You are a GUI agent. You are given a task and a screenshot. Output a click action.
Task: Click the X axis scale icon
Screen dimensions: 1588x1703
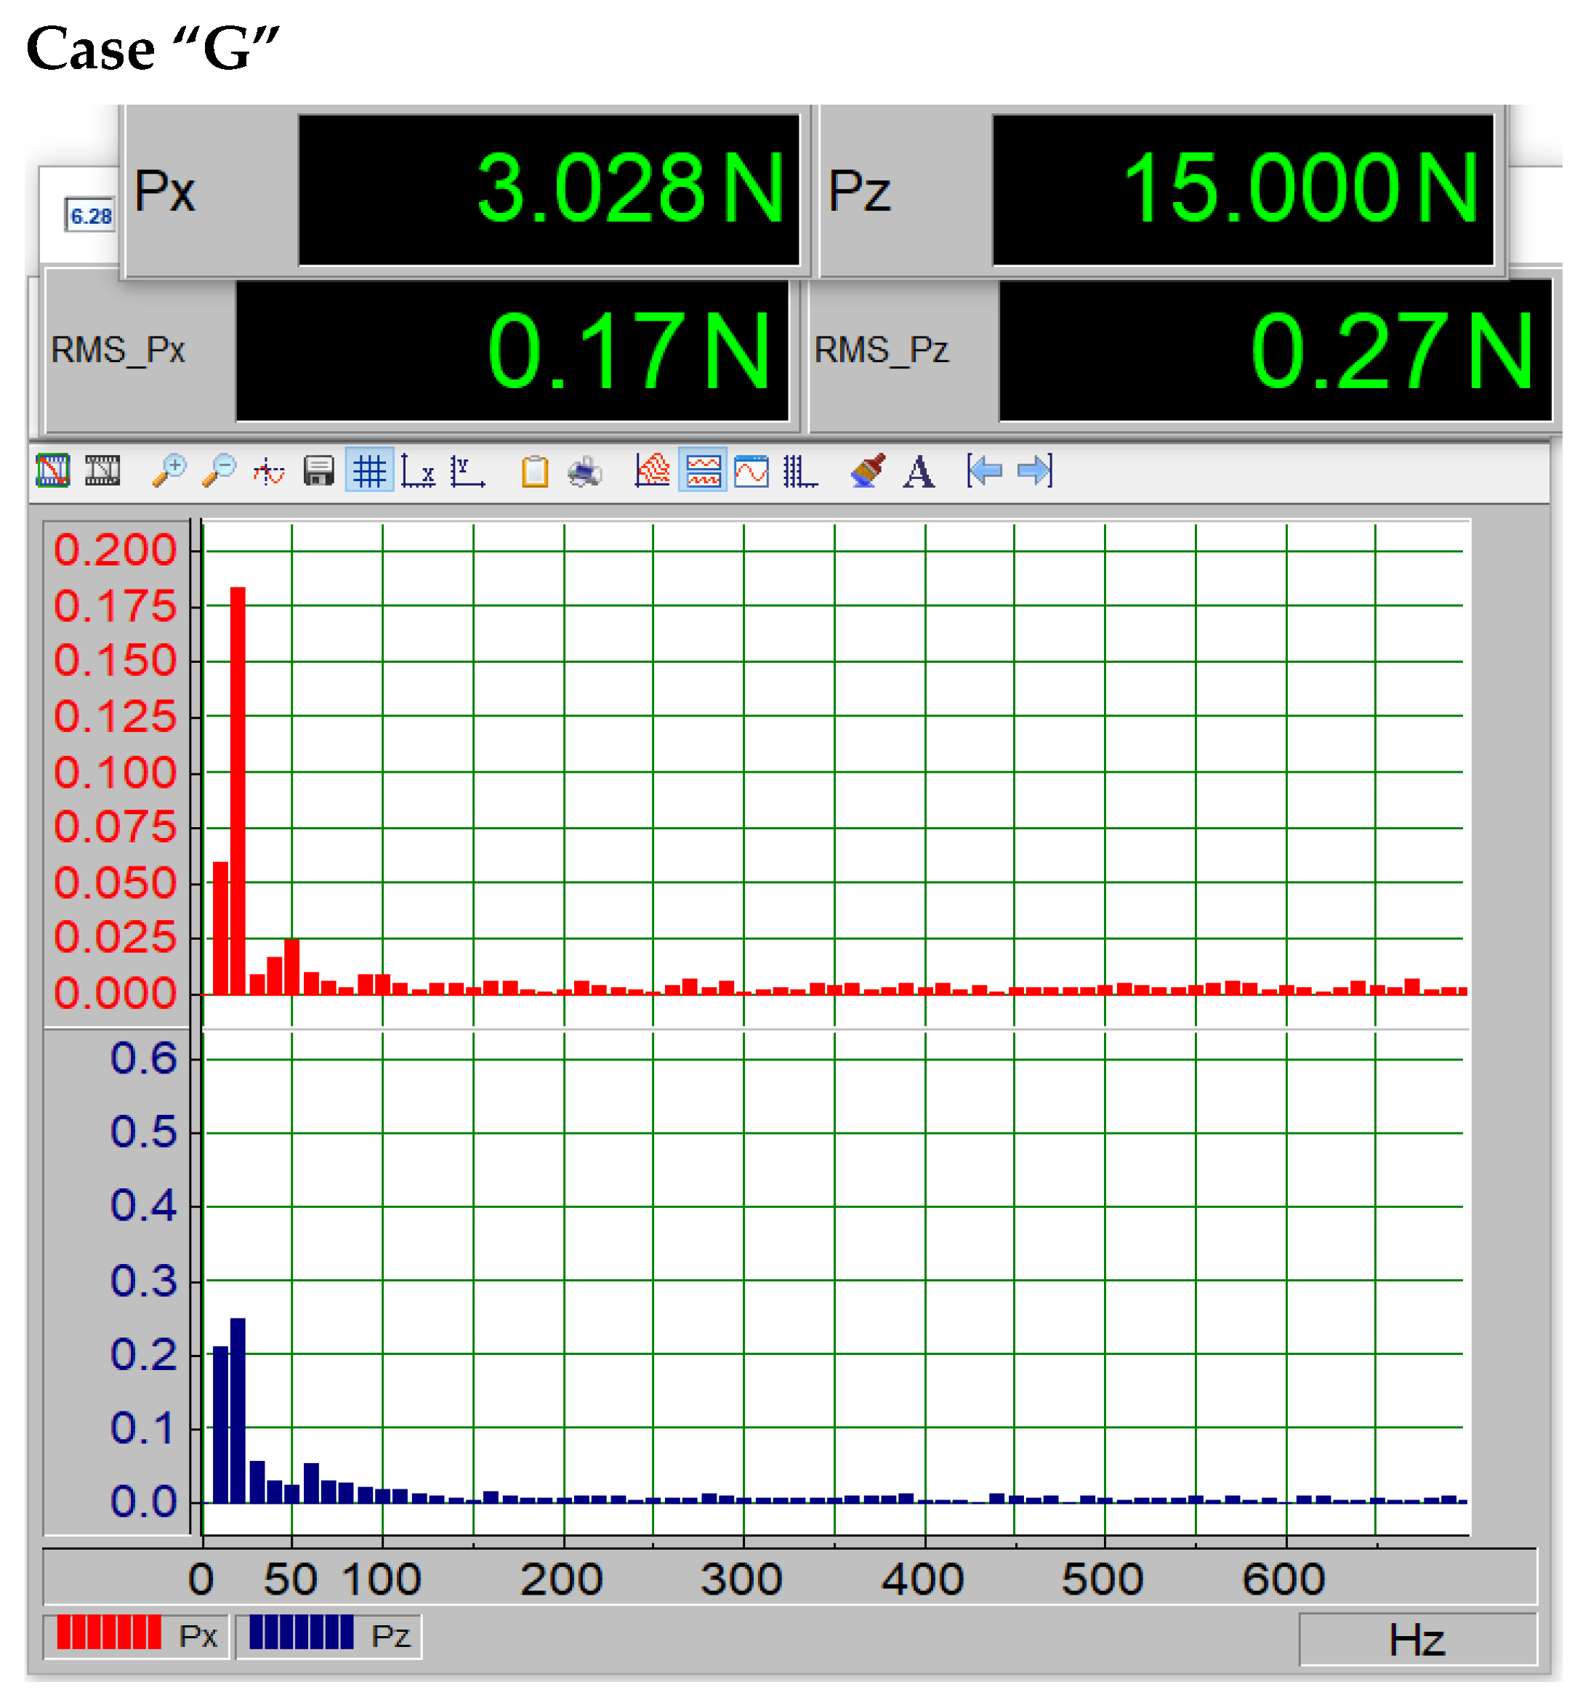point(418,470)
